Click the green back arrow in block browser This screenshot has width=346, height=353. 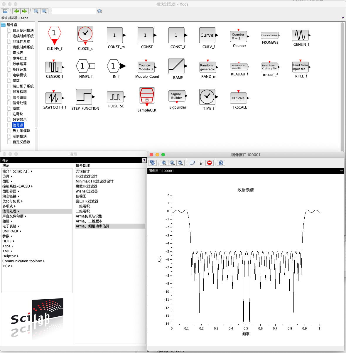[x=16, y=11]
